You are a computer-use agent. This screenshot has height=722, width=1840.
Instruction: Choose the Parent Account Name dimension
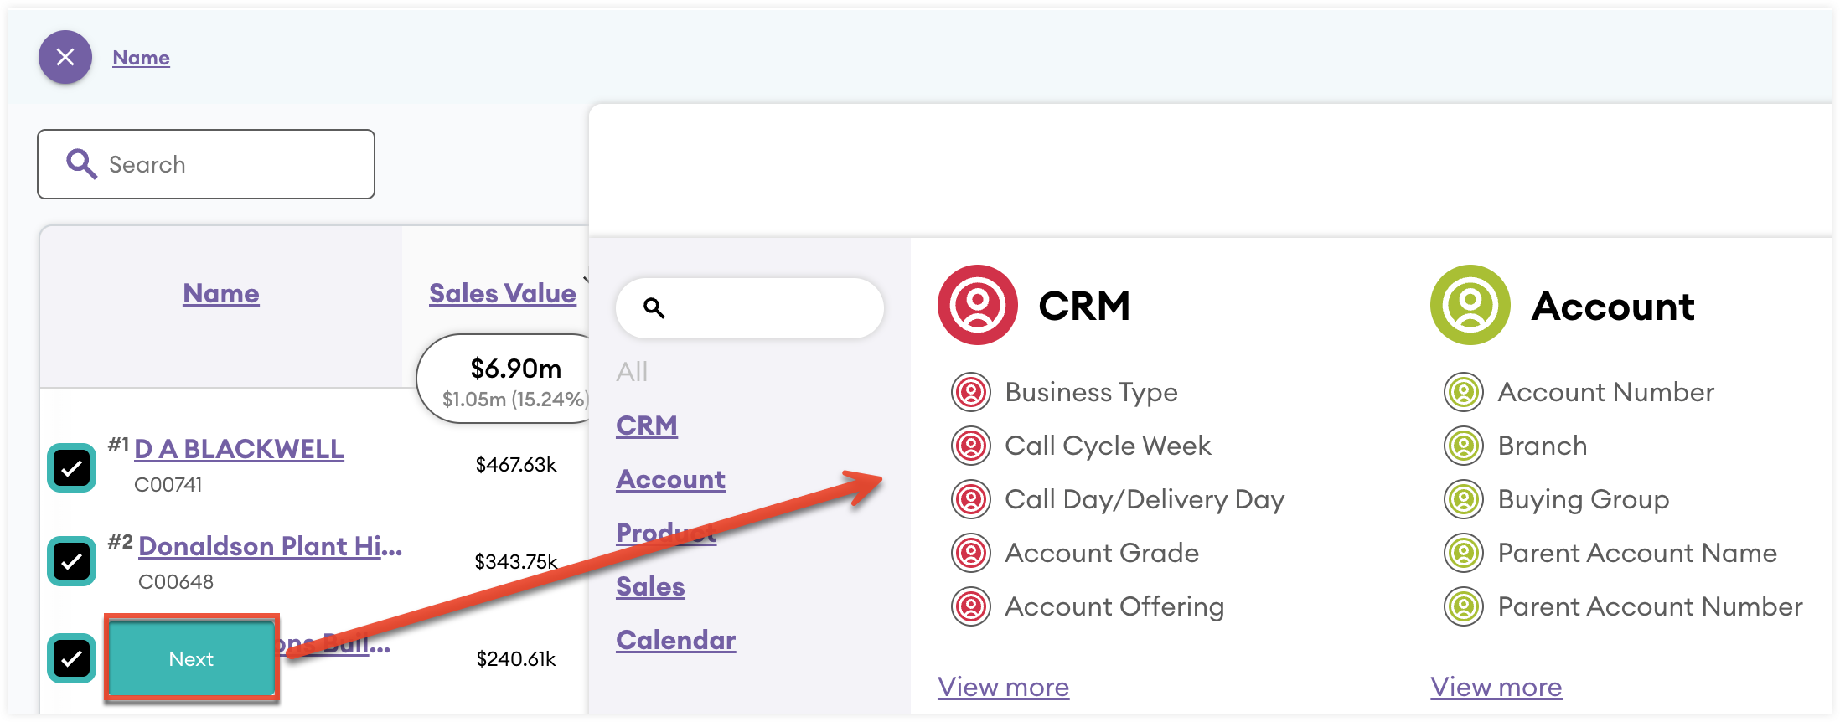[x=1637, y=553]
